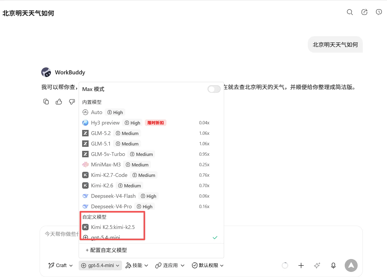Click the plus icon in the input toolbar
This screenshot has width=387, height=277.
(301, 265)
